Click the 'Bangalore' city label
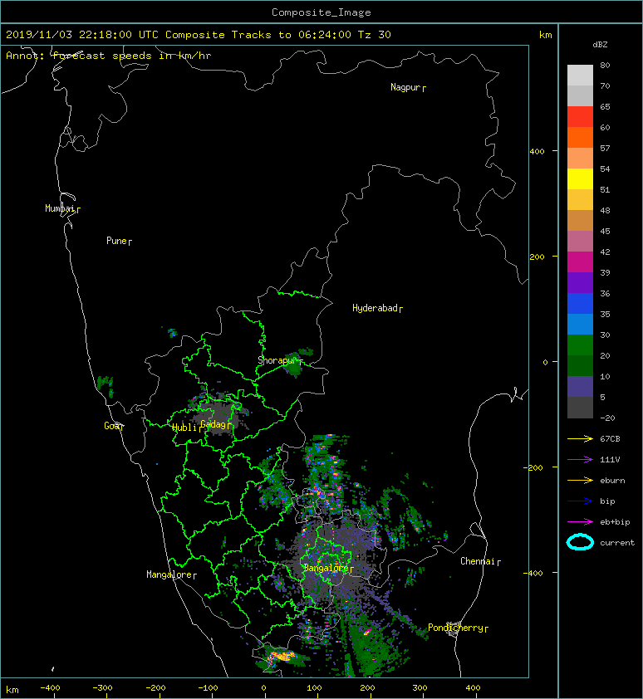This screenshot has width=643, height=699. 326,568
